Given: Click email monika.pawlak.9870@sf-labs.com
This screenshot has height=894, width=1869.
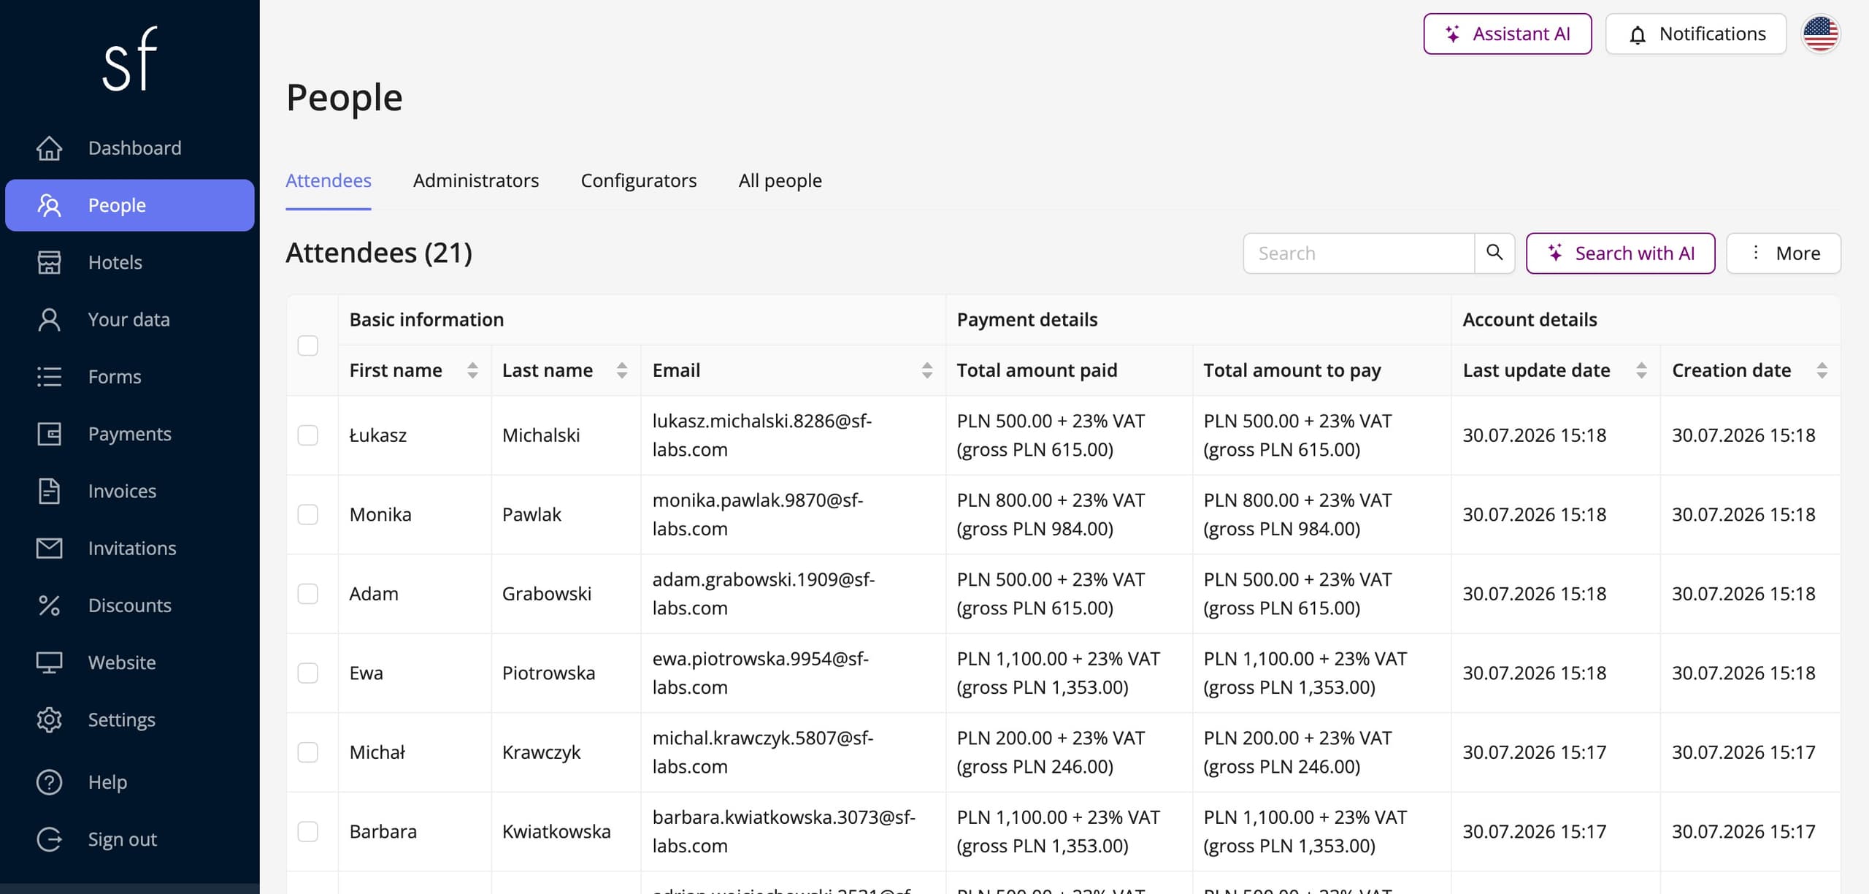Looking at the screenshot, I should (x=758, y=514).
